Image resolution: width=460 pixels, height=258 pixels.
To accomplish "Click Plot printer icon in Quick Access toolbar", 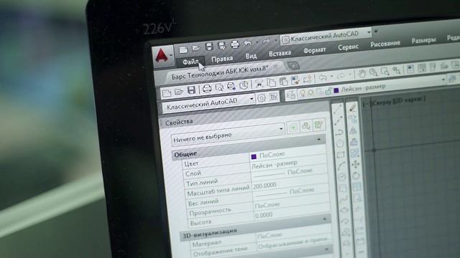I will [x=235, y=44].
